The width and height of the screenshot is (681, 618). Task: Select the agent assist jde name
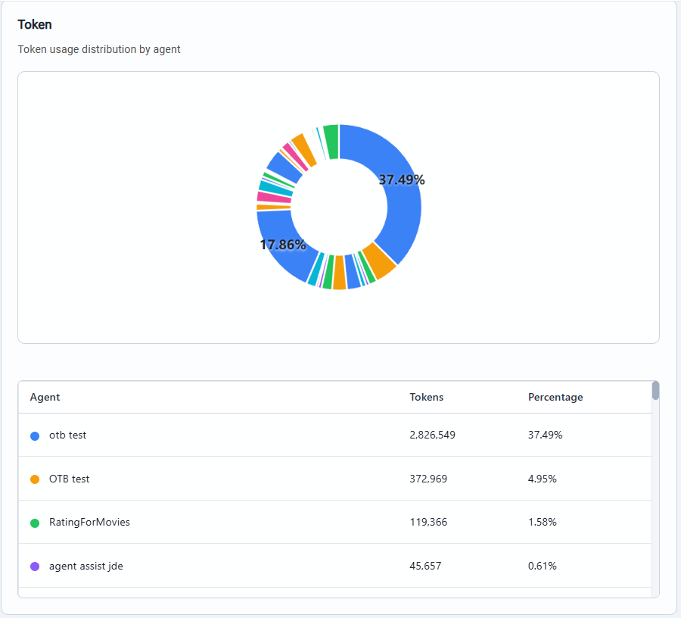click(86, 566)
